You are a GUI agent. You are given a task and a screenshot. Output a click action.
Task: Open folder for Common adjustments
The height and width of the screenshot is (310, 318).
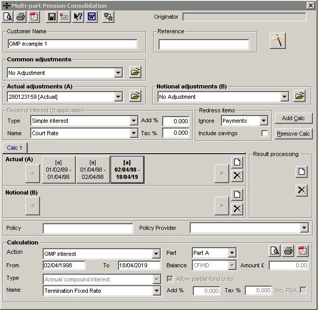tap(135, 72)
